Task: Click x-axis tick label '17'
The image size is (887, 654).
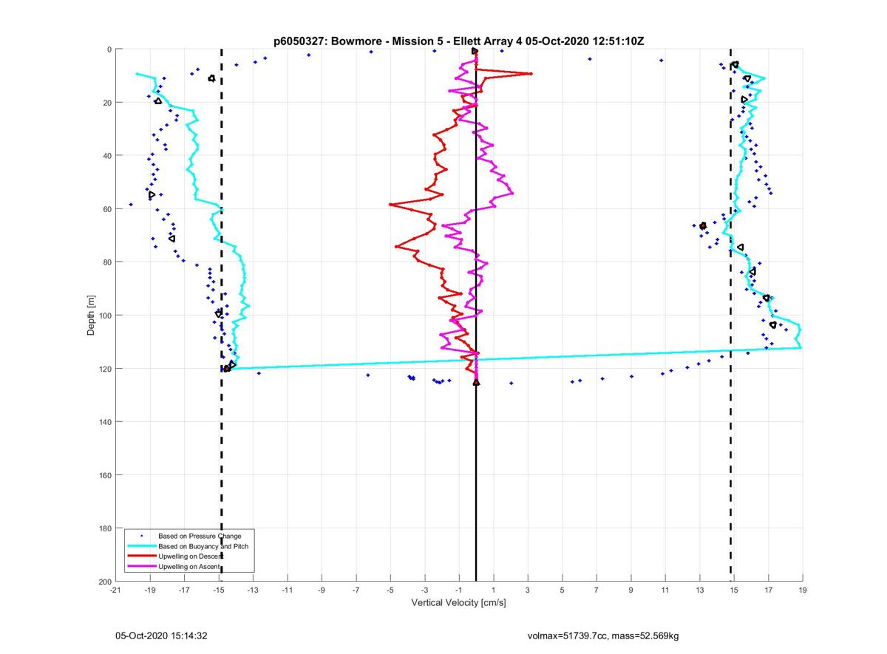Action: point(769,590)
